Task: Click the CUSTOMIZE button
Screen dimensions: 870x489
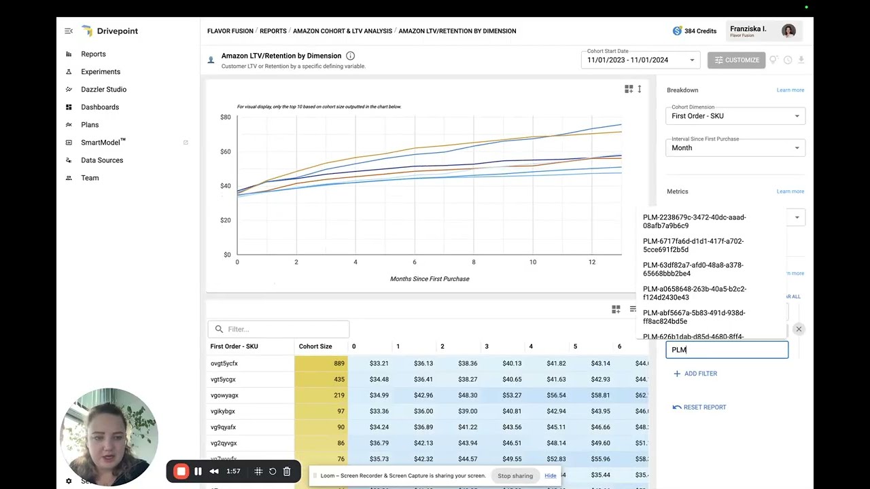Action: 736,60
